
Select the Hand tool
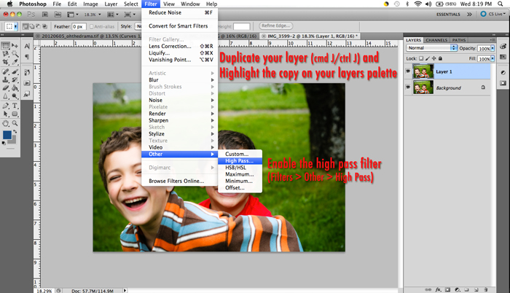[x=6, y=123]
